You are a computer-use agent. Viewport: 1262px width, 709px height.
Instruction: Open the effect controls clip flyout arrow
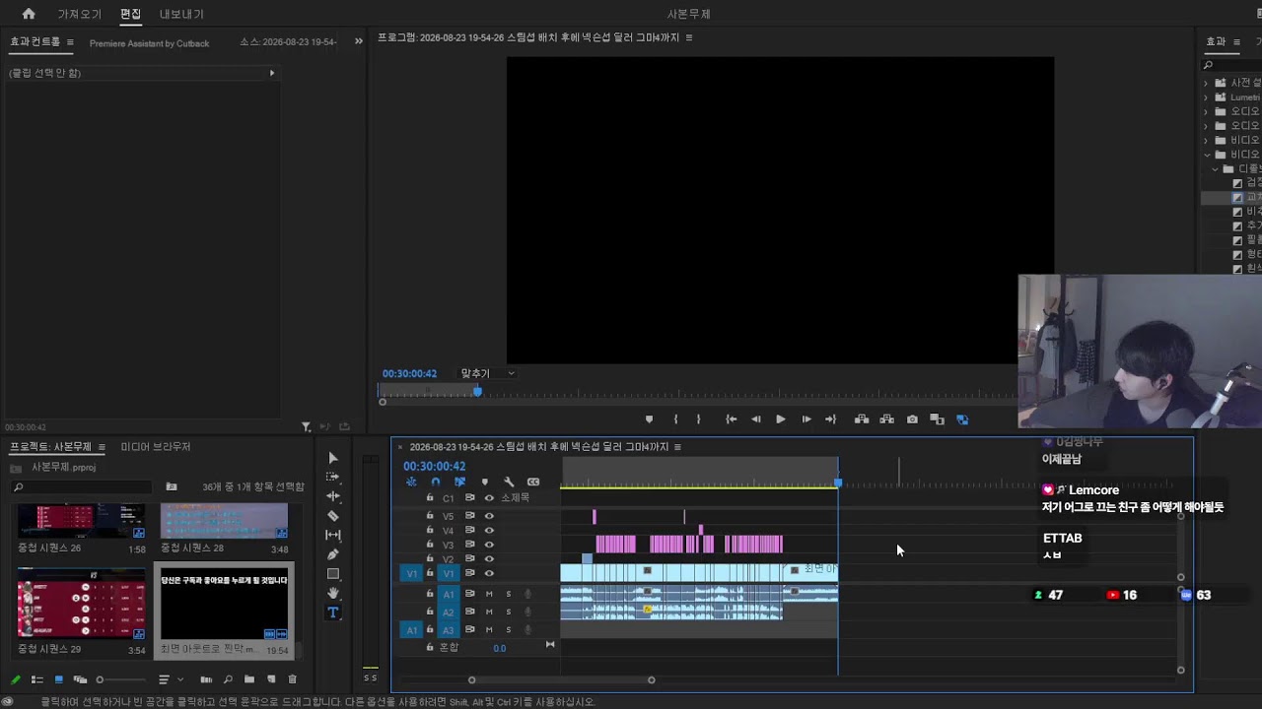coord(272,73)
